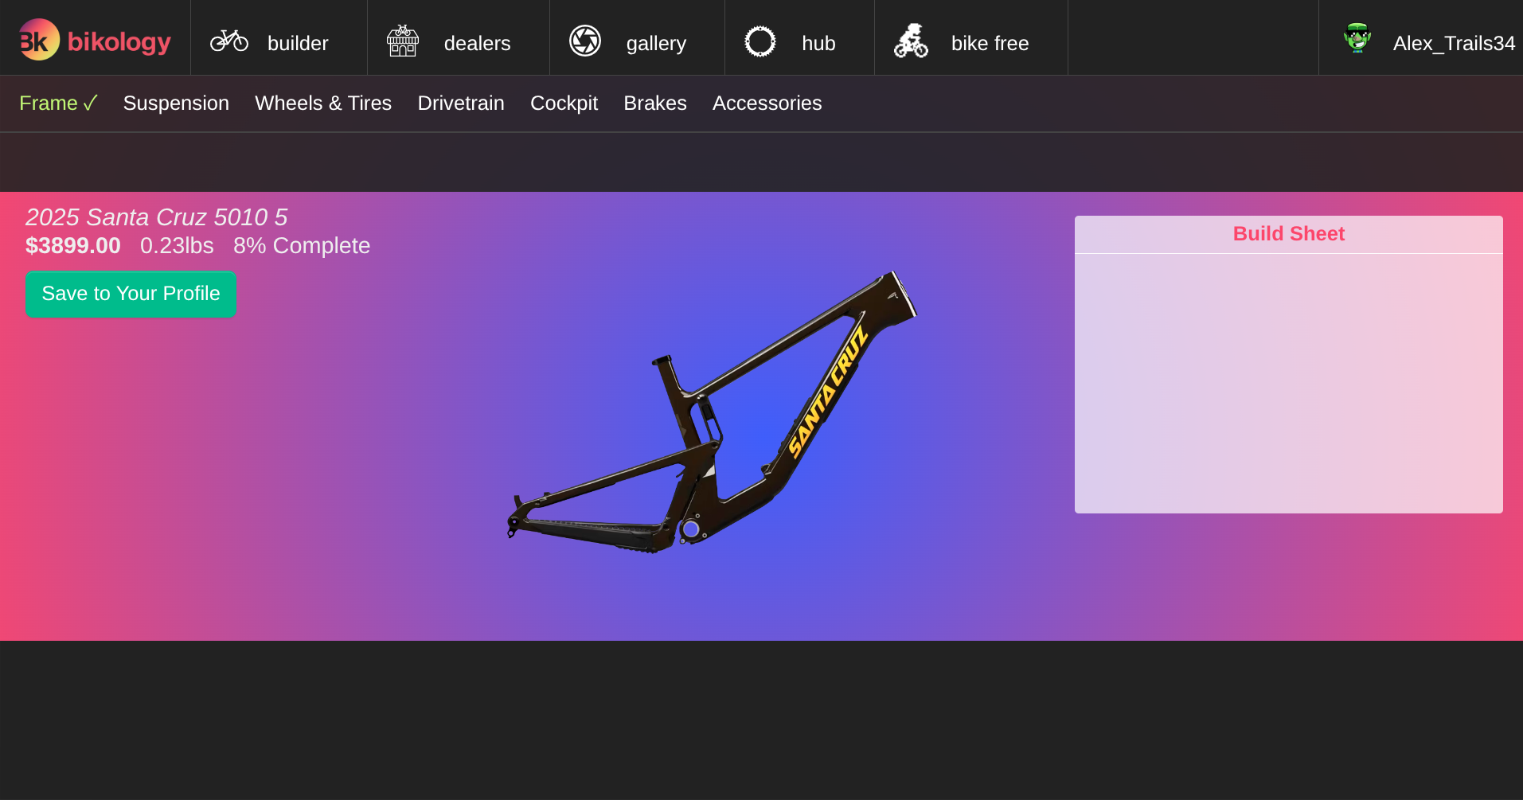Image resolution: width=1523 pixels, height=800 pixels.
Task: Click the 2025 Santa Cruz 5010 5 title
Action: click(156, 217)
